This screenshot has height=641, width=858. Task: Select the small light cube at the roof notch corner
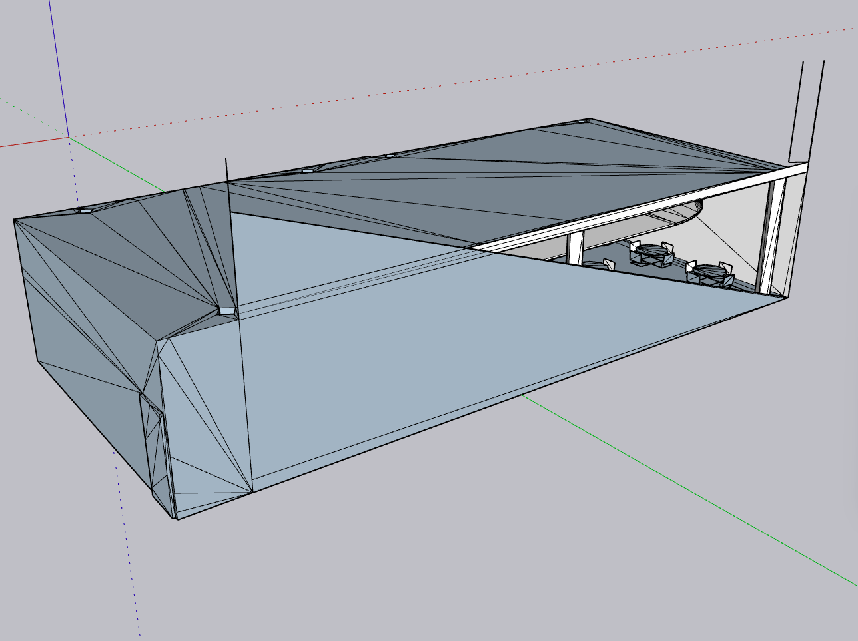[x=228, y=310]
